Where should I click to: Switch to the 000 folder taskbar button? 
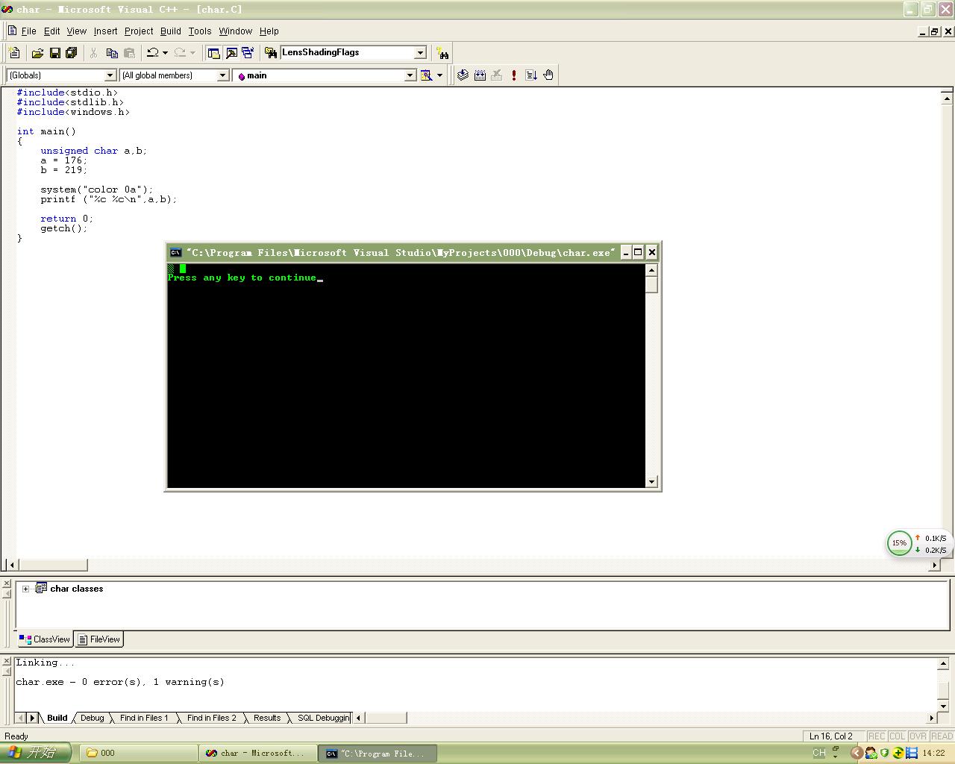click(139, 754)
